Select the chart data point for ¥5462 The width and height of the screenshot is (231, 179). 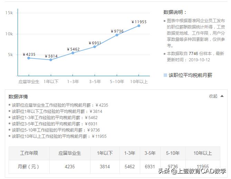coord(73,53)
